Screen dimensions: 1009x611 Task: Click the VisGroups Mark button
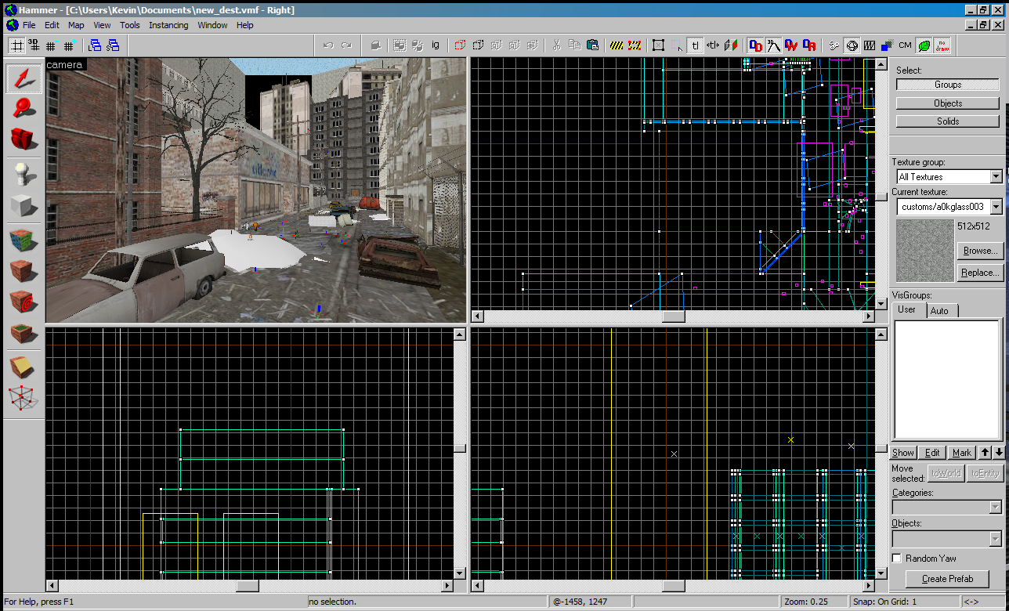coord(961,453)
